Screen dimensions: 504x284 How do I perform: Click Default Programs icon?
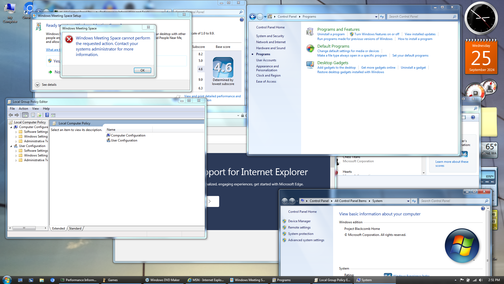(x=310, y=48)
